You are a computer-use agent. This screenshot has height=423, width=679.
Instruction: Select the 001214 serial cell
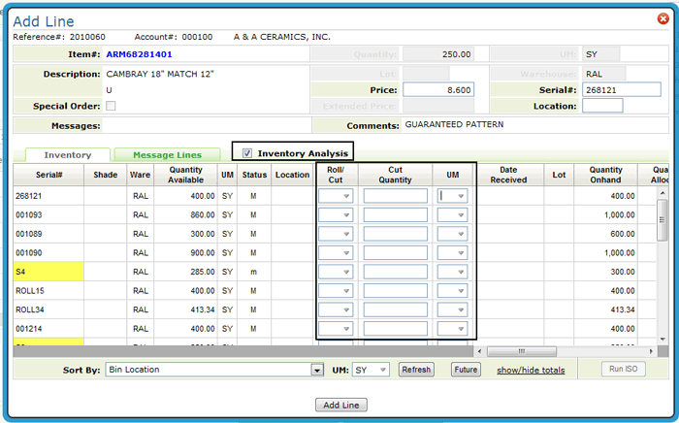48,329
